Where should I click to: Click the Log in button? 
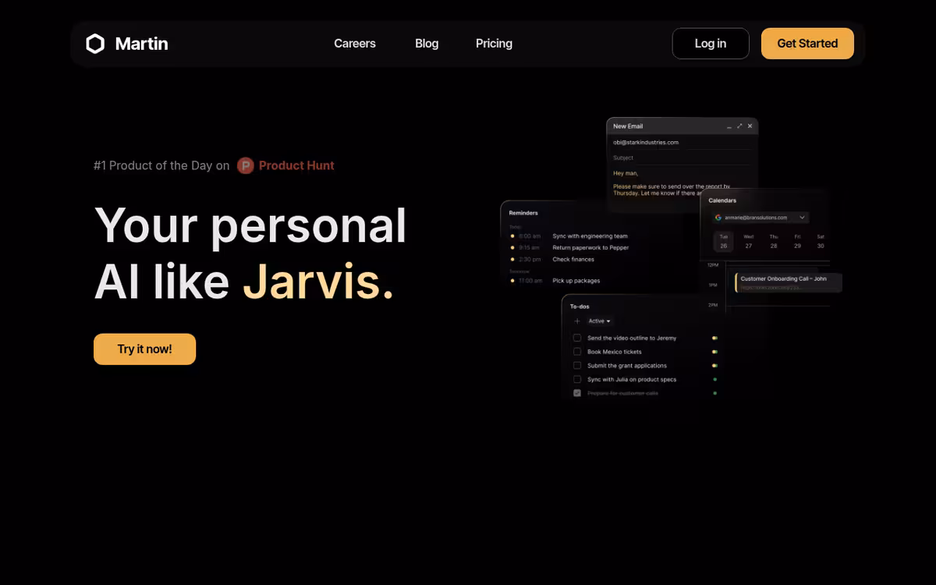coord(711,44)
